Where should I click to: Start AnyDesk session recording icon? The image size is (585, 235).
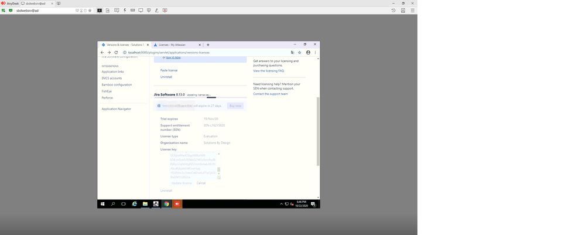click(x=165, y=11)
